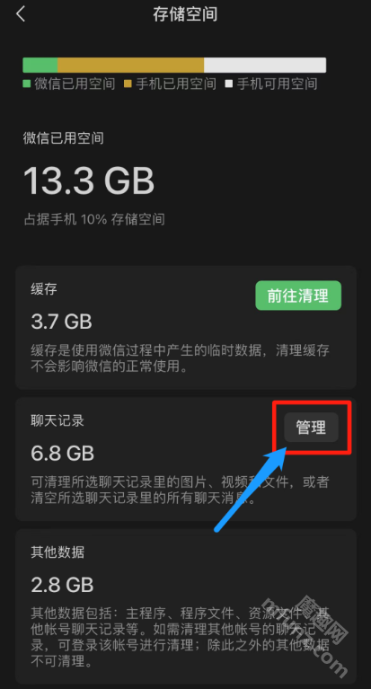The height and width of the screenshot is (689, 371).
Task: Click the cache description paragraph
Action: pos(181,358)
